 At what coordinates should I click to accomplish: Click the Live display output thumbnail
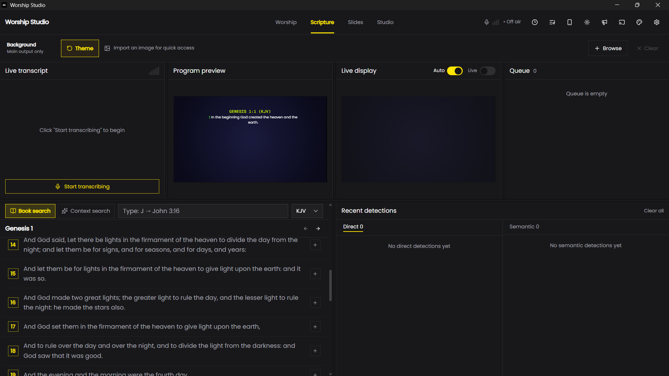418,139
